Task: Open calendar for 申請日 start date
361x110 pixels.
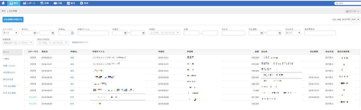Action: [x=125, y=33]
